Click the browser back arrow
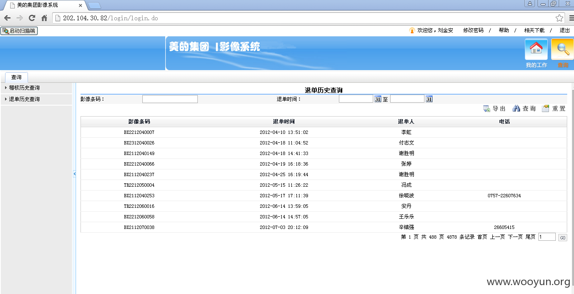 coord(7,18)
